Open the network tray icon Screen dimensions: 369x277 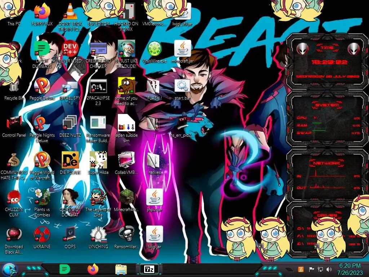(x=320, y=269)
